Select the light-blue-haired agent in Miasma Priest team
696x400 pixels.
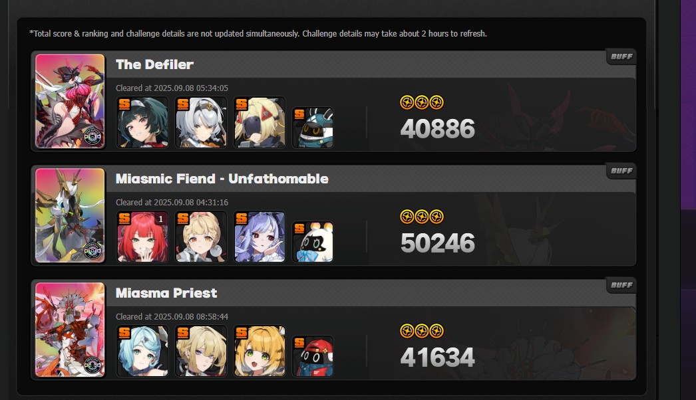pyautogui.click(x=142, y=351)
